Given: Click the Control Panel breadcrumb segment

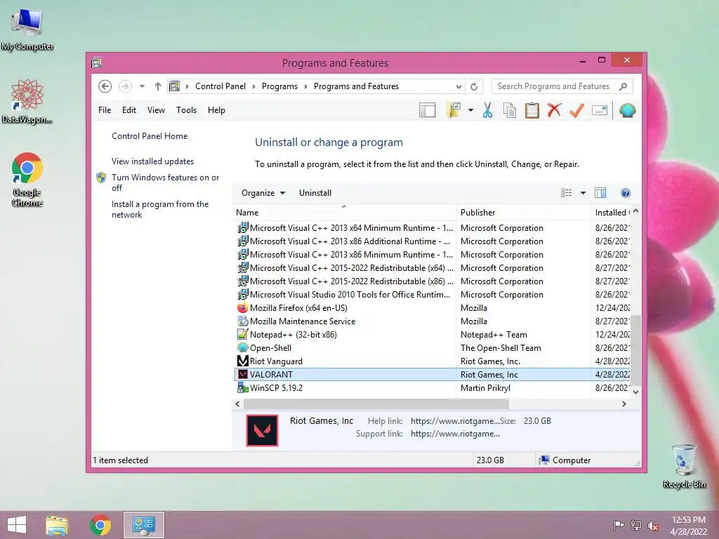Looking at the screenshot, I should coord(220,86).
